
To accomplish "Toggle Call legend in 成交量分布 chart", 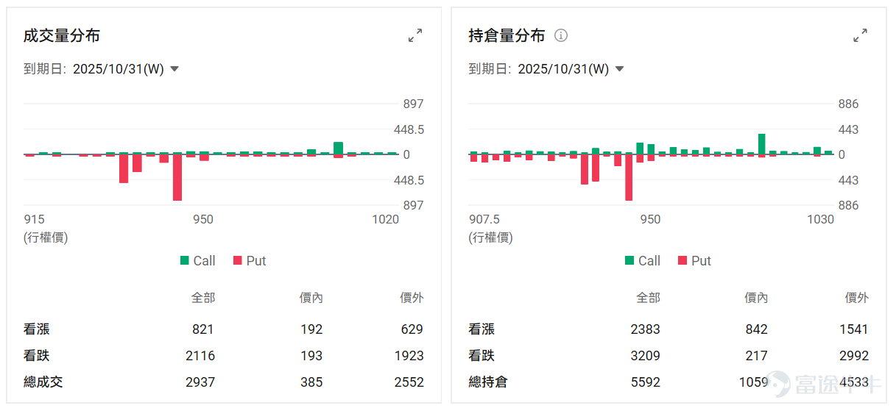I will [197, 260].
